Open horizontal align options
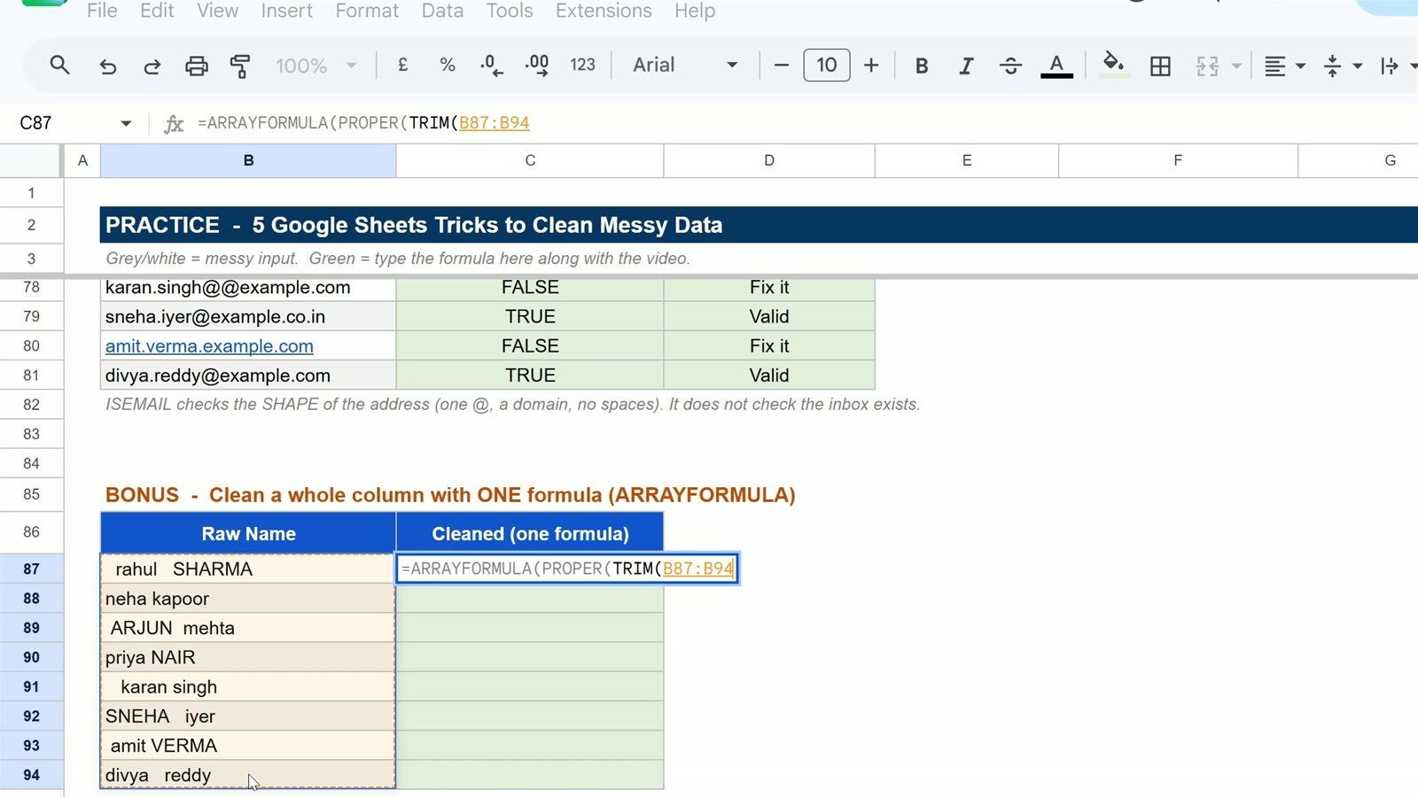The height and width of the screenshot is (797, 1418). click(x=1284, y=66)
